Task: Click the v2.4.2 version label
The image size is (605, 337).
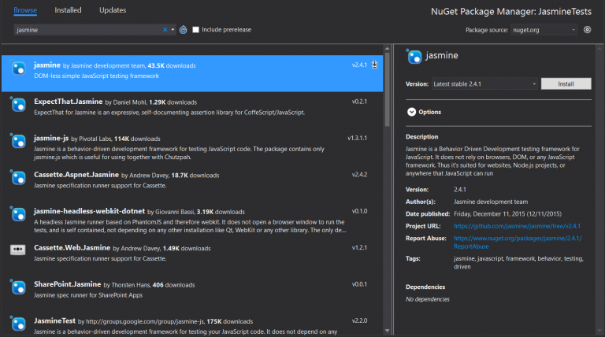Action: pos(359,175)
